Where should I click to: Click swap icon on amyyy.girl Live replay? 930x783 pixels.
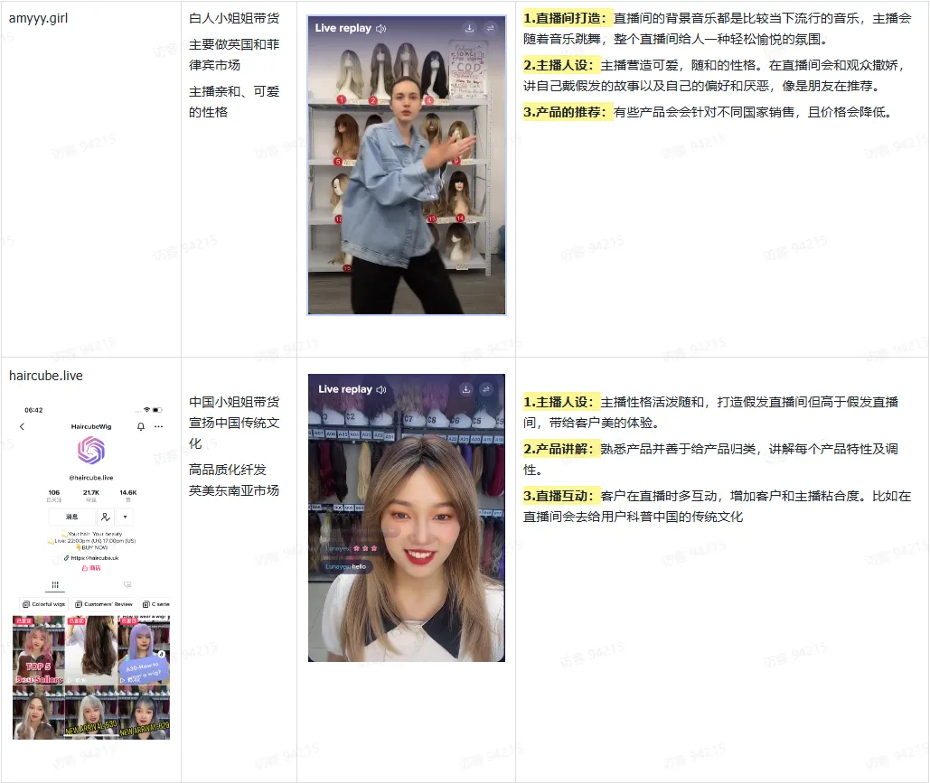[491, 28]
